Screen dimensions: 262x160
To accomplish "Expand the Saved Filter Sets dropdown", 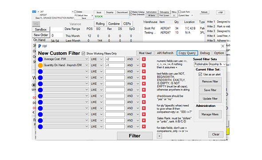I will pos(224,64).
